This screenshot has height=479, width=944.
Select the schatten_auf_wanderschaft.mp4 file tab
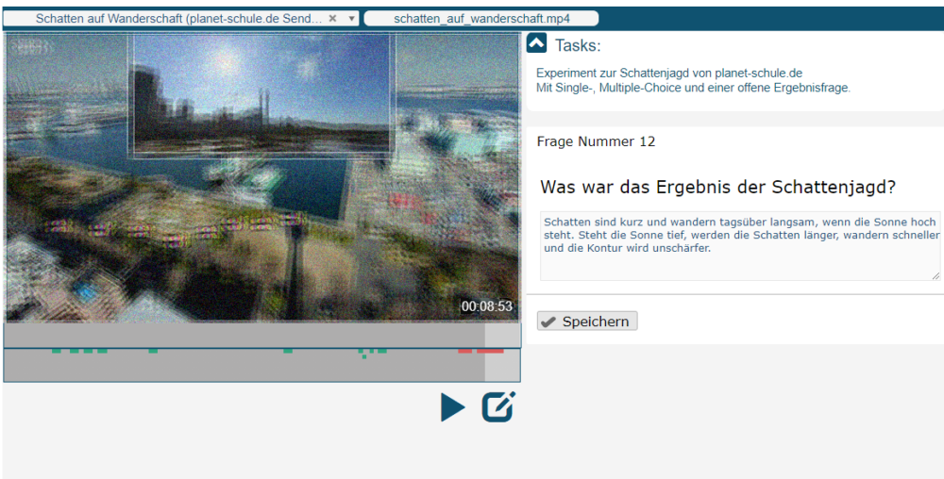[481, 18]
